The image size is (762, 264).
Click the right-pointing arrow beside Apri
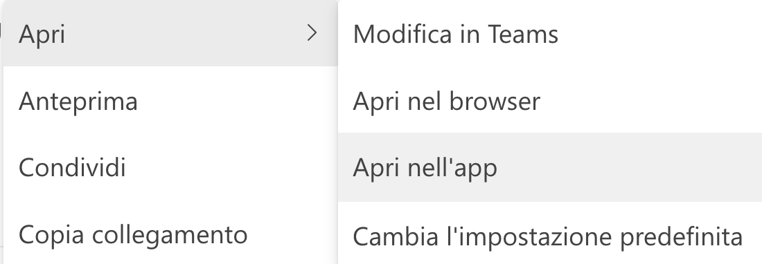[312, 33]
